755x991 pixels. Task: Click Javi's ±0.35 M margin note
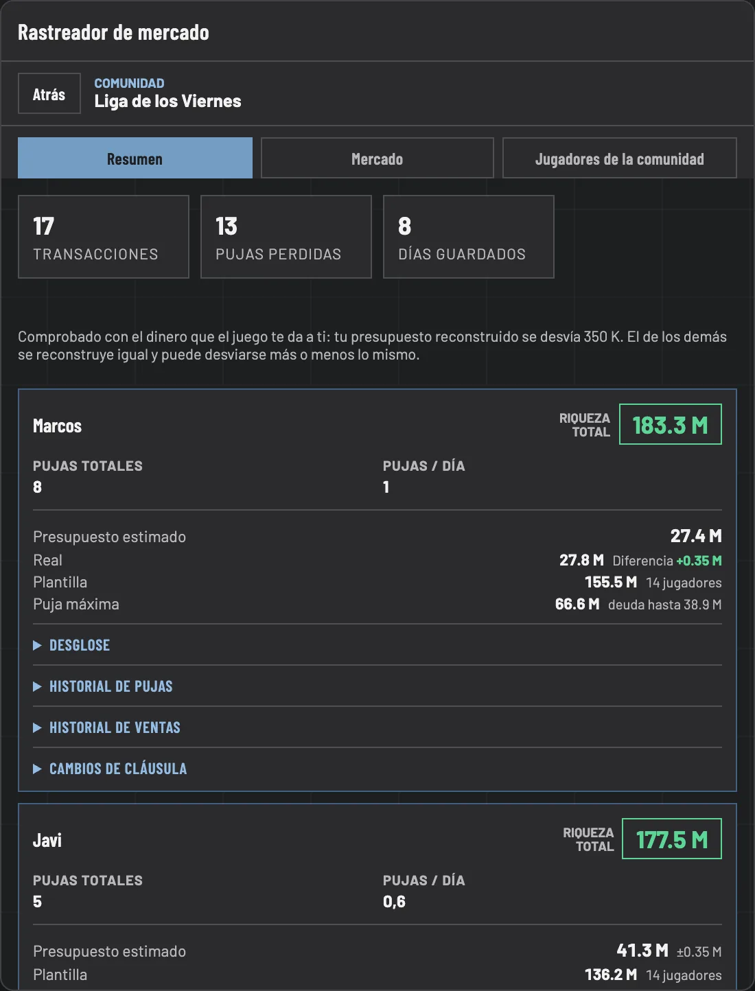click(x=699, y=952)
